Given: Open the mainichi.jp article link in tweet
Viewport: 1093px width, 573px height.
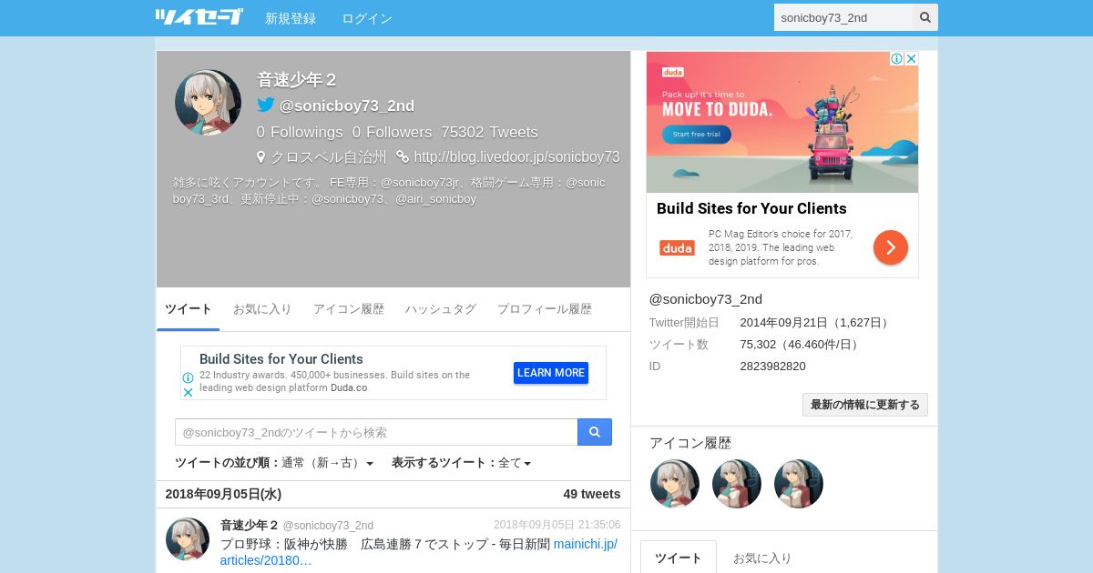Looking at the screenshot, I should tap(419, 552).
